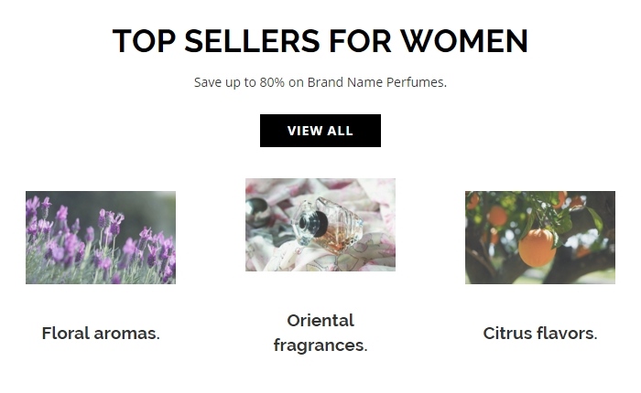Image resolution: width=641 pixels, height=393 pixels.
Task: Click the VIEW ALL button
Action: (x=320, y=131)
